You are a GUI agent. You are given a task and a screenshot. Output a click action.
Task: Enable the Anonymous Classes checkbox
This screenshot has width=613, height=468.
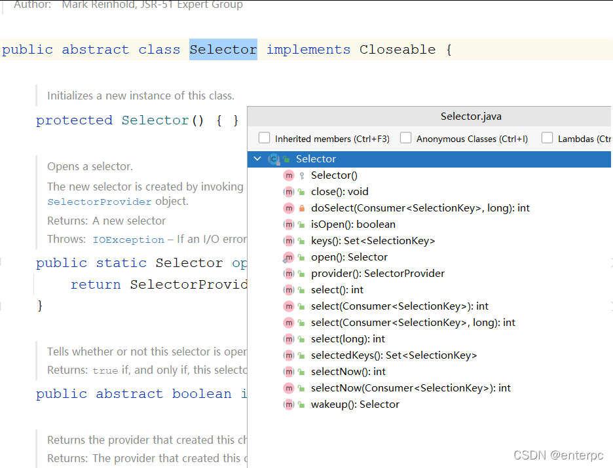tap(406, 138)
